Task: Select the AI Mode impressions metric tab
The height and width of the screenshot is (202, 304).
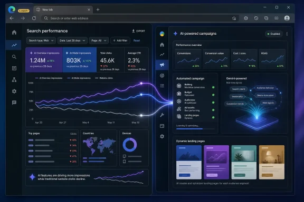Action: (x=80, y=60)
